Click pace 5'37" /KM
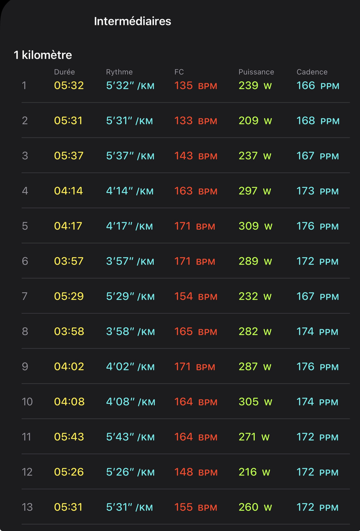 (130, 156)
